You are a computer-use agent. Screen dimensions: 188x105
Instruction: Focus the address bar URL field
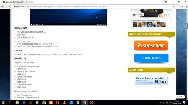click(93, 6)
